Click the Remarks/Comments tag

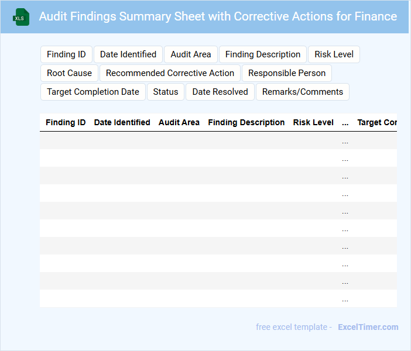point(303,92)
